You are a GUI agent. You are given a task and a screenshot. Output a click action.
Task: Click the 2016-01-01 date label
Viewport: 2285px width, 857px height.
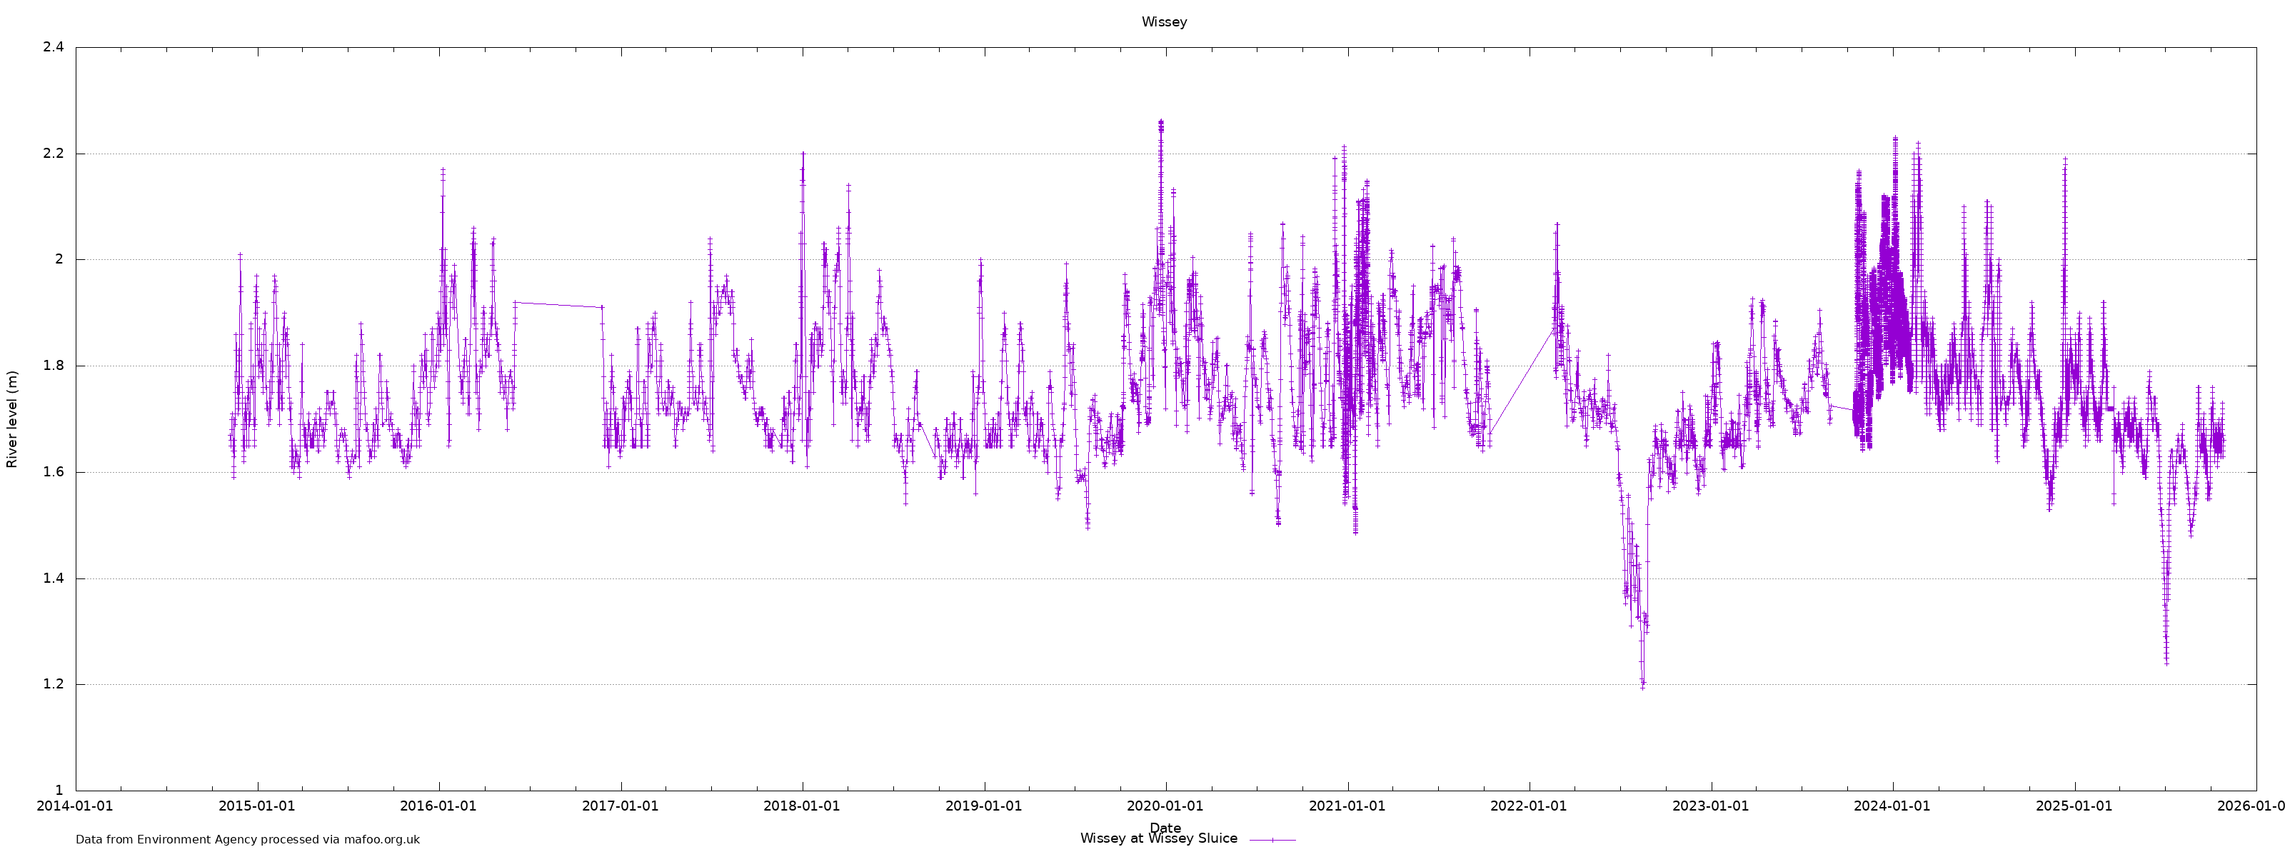438,806
